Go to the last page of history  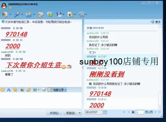[159, 112]
